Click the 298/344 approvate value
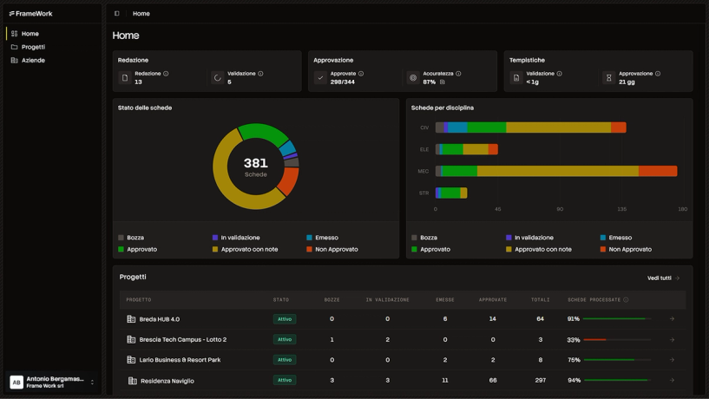 tap(342, 82)
